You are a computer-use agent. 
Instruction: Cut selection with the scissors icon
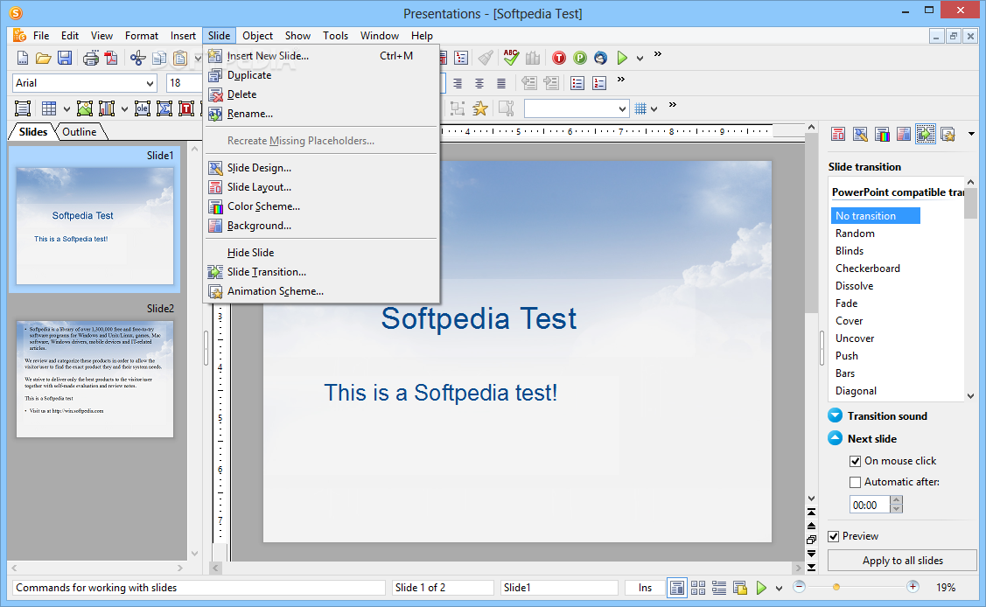pos(137,59)
